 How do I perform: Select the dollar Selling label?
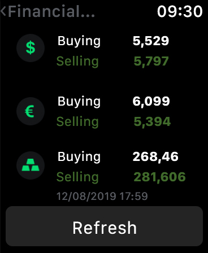pos(77,62)
